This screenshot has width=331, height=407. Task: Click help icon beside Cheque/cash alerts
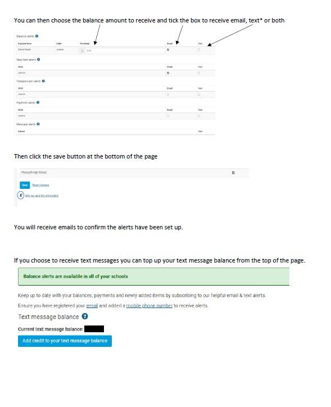(43, 81)
